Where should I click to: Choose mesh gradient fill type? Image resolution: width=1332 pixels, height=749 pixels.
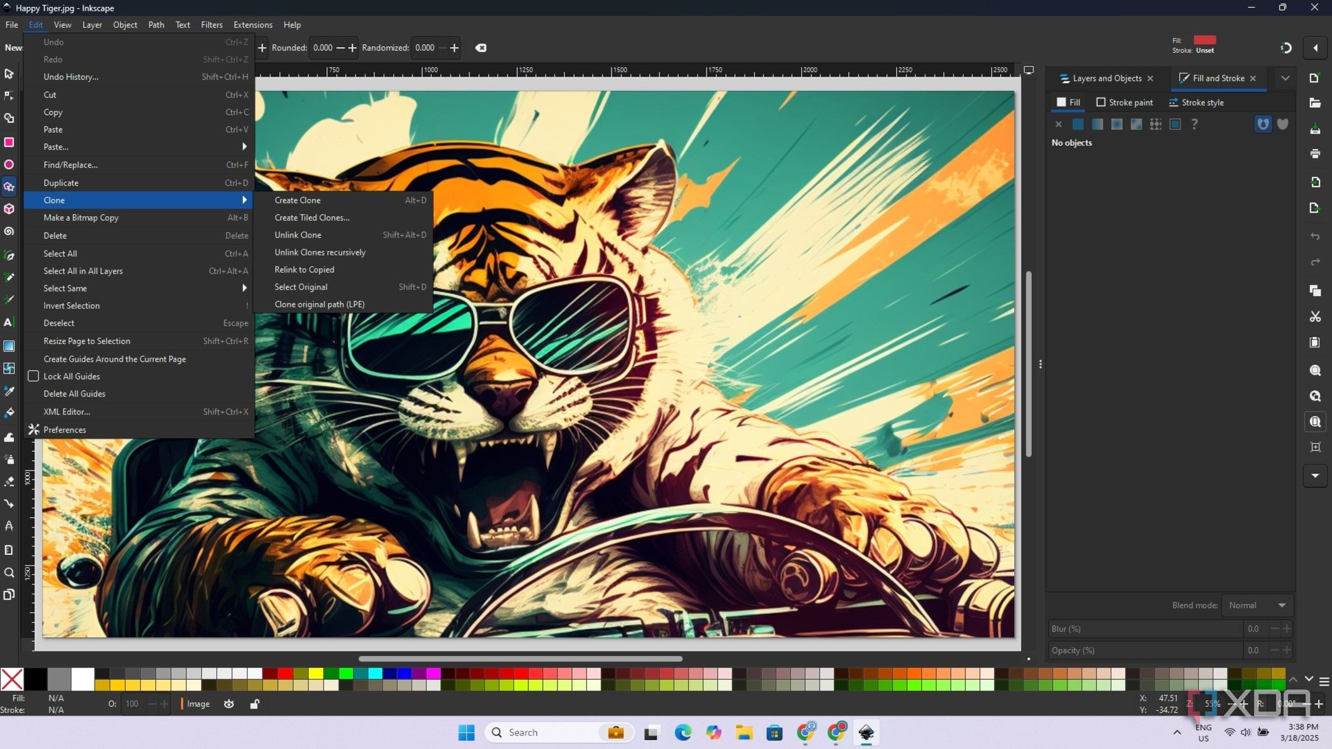(x=1136, y=124)
